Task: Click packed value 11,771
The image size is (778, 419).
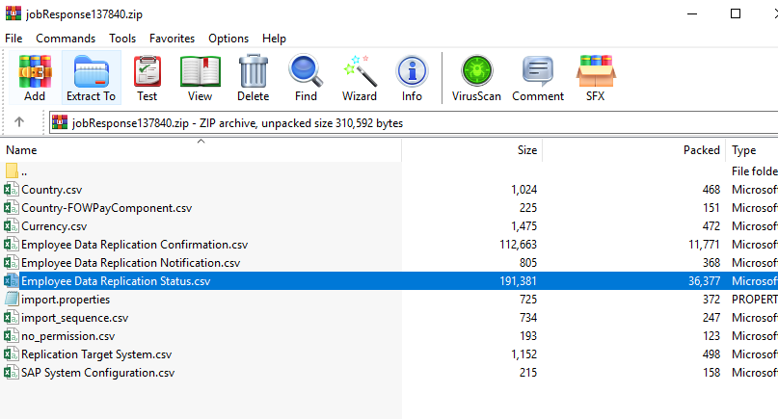Action: pyautogui.click(x=705, y=245)
